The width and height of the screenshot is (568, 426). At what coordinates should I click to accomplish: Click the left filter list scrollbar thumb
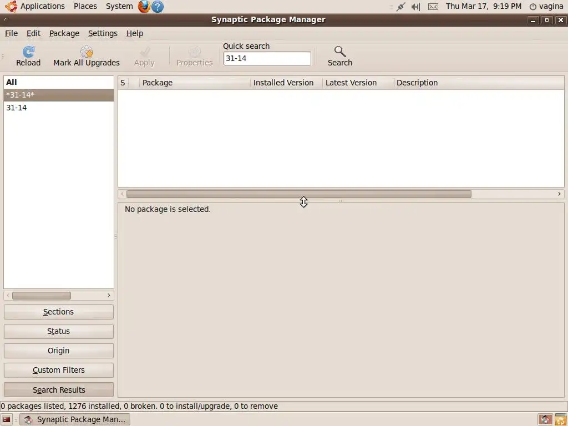42,296
